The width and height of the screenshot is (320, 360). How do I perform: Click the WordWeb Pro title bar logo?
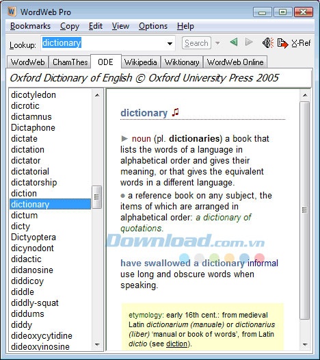[x=12, y=12]
